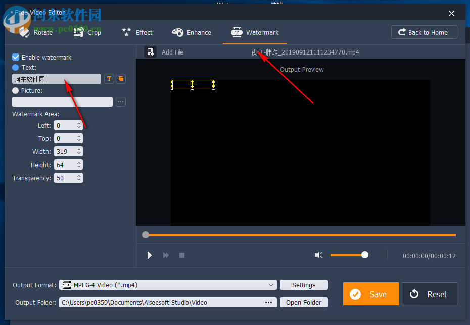Open the text color picker icon
The height and width of the screenshot is (325, 470).
(x=121, y=79)
